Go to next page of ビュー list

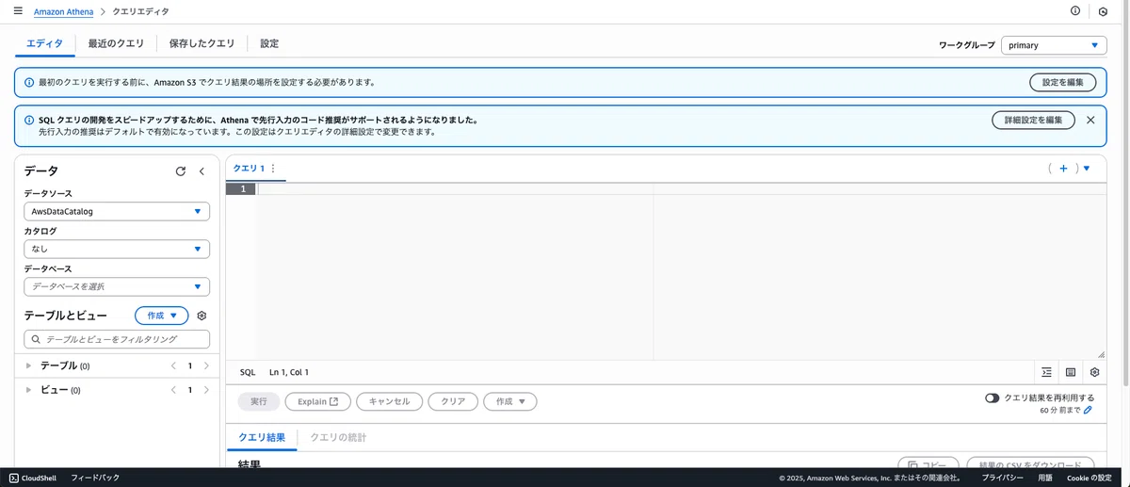pyautogui.click(x=206, y=390)
